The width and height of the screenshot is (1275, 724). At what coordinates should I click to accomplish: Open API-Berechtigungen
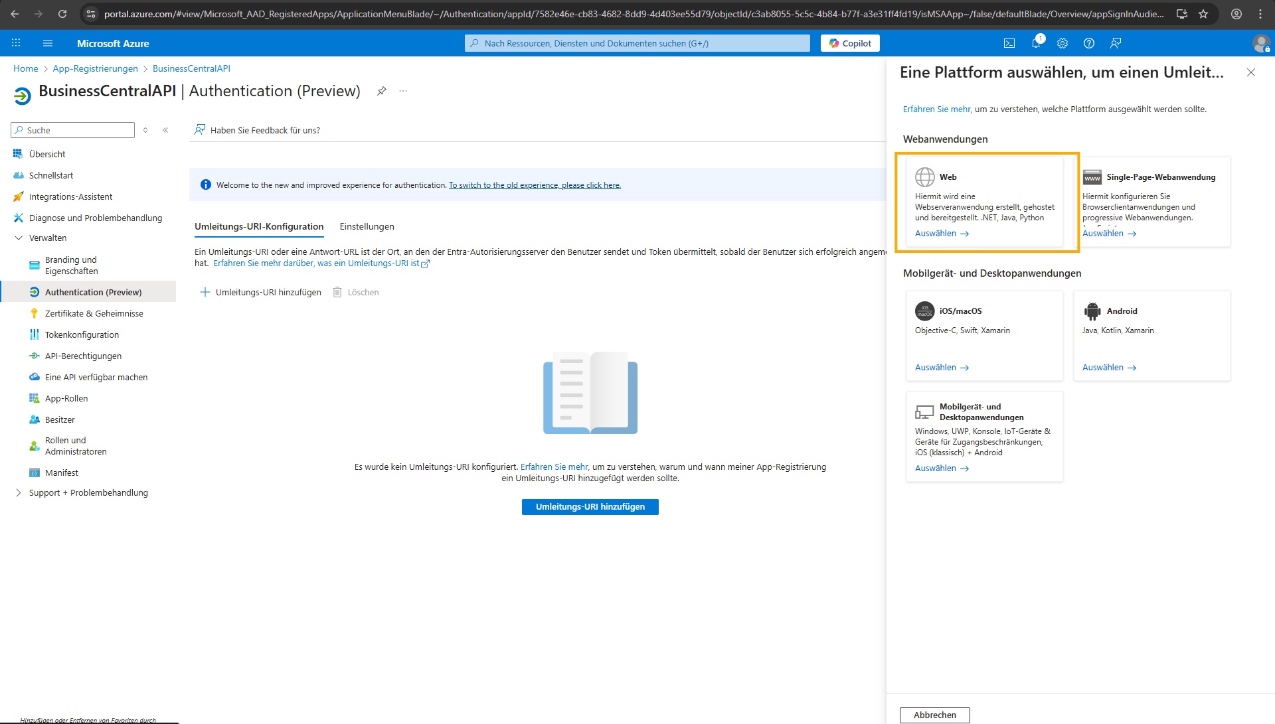coord(83,356)
